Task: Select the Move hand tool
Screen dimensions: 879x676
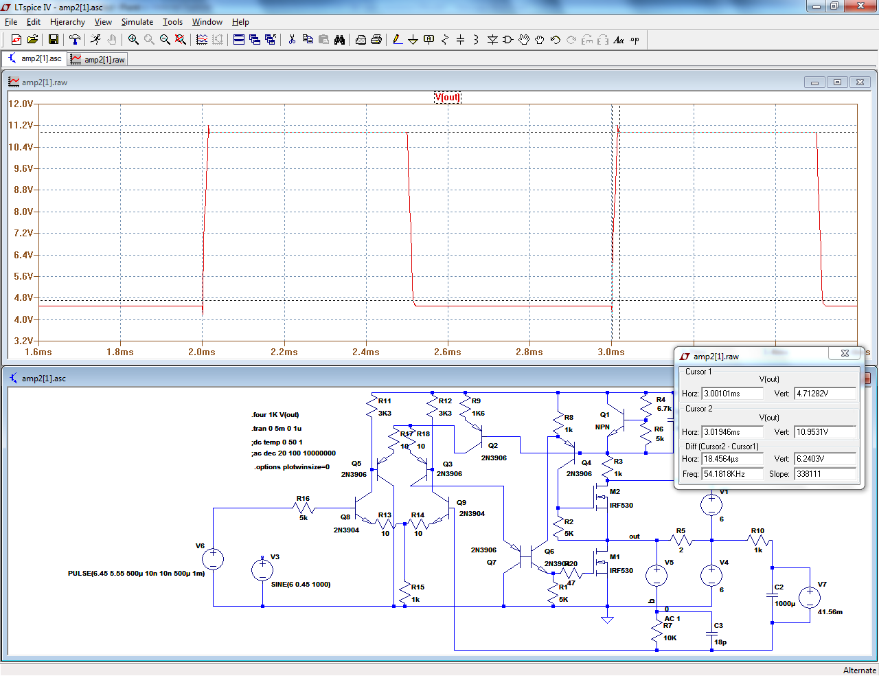Action: (x=524, y=40)
